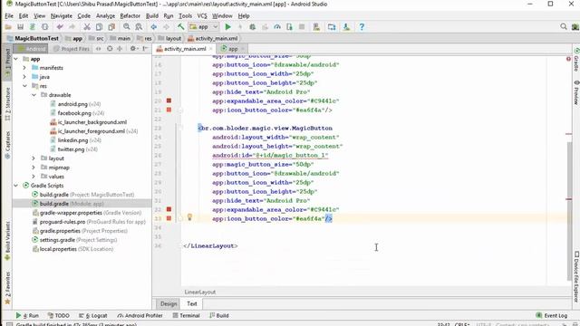580x326 pixels.
Task: Switch to the Text view tab
Action: pyautogui.click(x=191, y=304)
